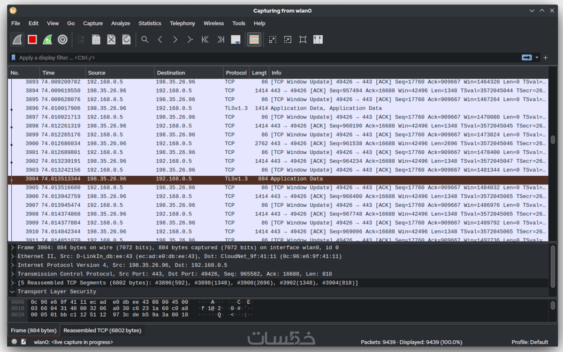
Task: Select packet 3896 TLSv1.3 Application Data row
Action: pos(278,108)
